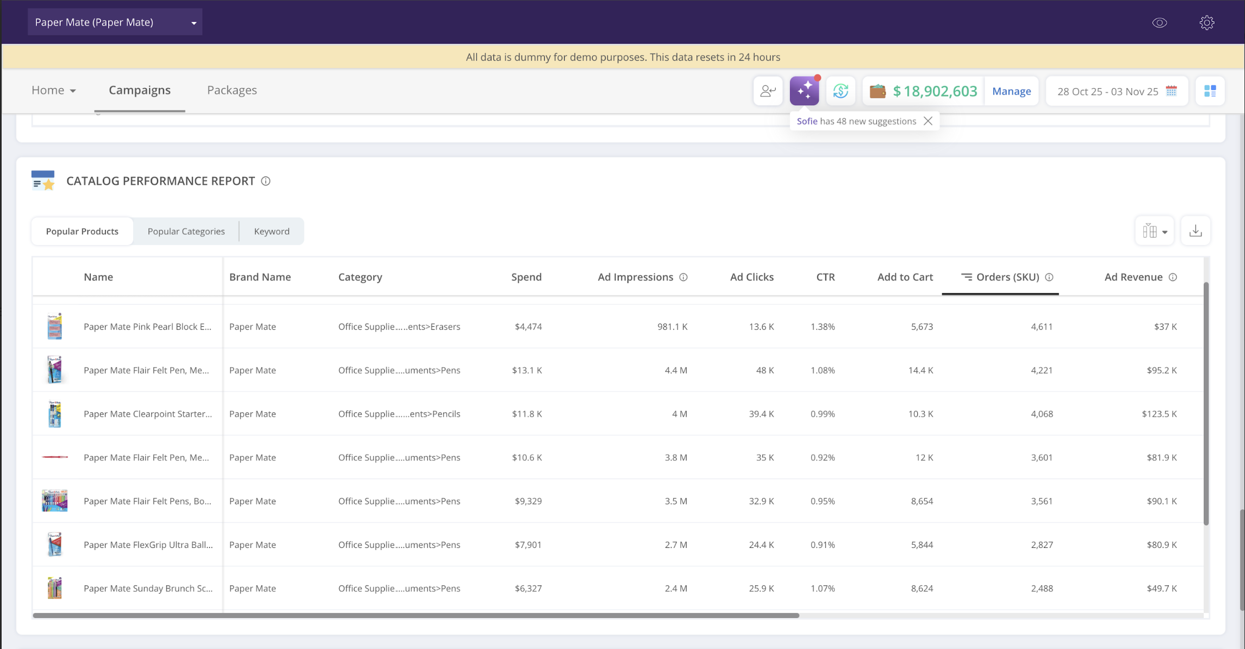
Task: Open the column selector dropdown
Action: (1155, 231)
